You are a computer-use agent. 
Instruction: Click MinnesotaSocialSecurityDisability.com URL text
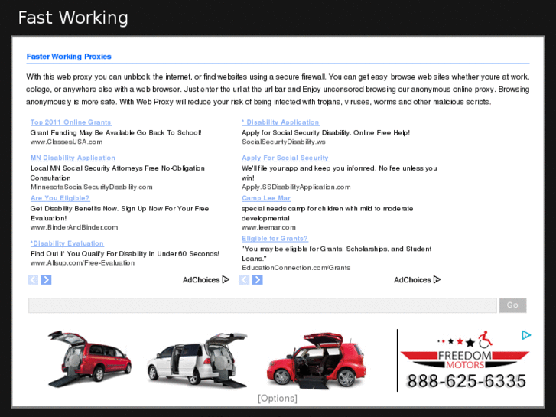pyautogui.click(x=92, y=187)
